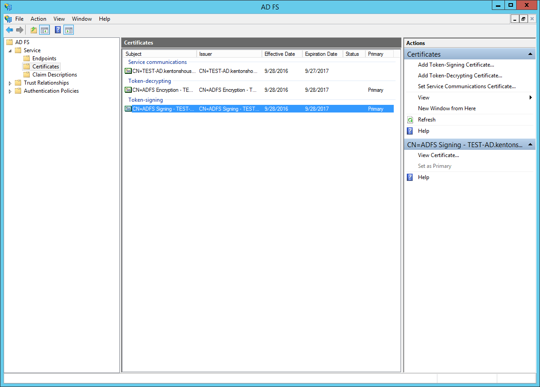The image size is (540, 387).
Task: Click the blue Help toolbar icon
Action: pos(58,30)
